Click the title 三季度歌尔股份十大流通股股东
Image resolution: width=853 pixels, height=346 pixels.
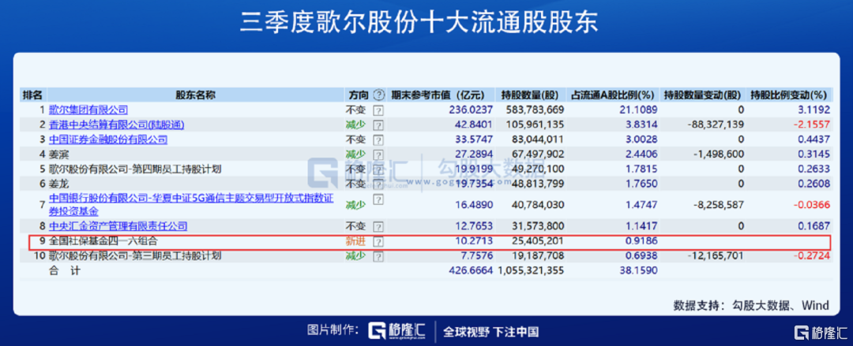click(419, 24)
